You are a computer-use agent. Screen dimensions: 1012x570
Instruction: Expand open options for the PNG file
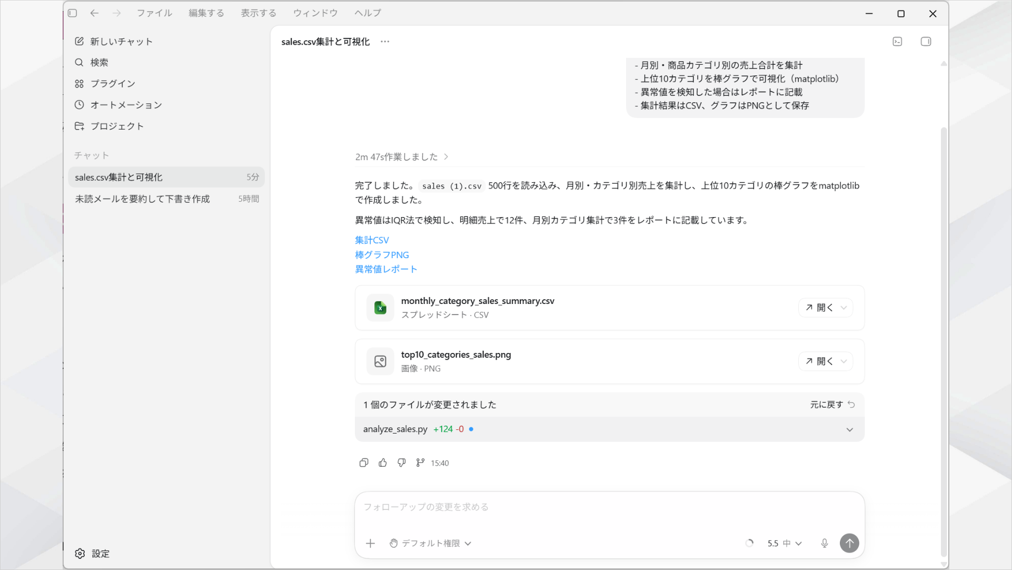(x=844, y=361)
